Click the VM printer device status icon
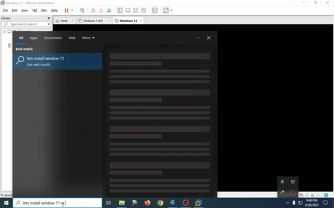 pos(307,195)
